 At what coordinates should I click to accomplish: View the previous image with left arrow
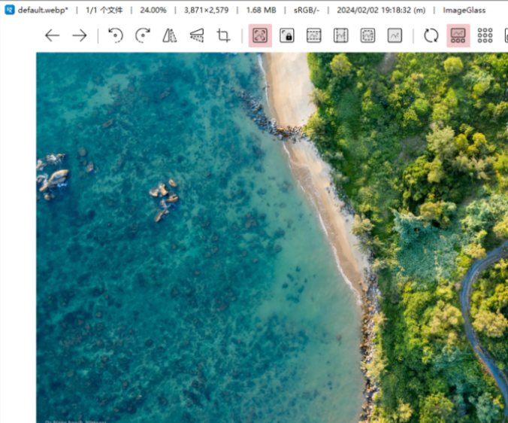tap(52, 35)
